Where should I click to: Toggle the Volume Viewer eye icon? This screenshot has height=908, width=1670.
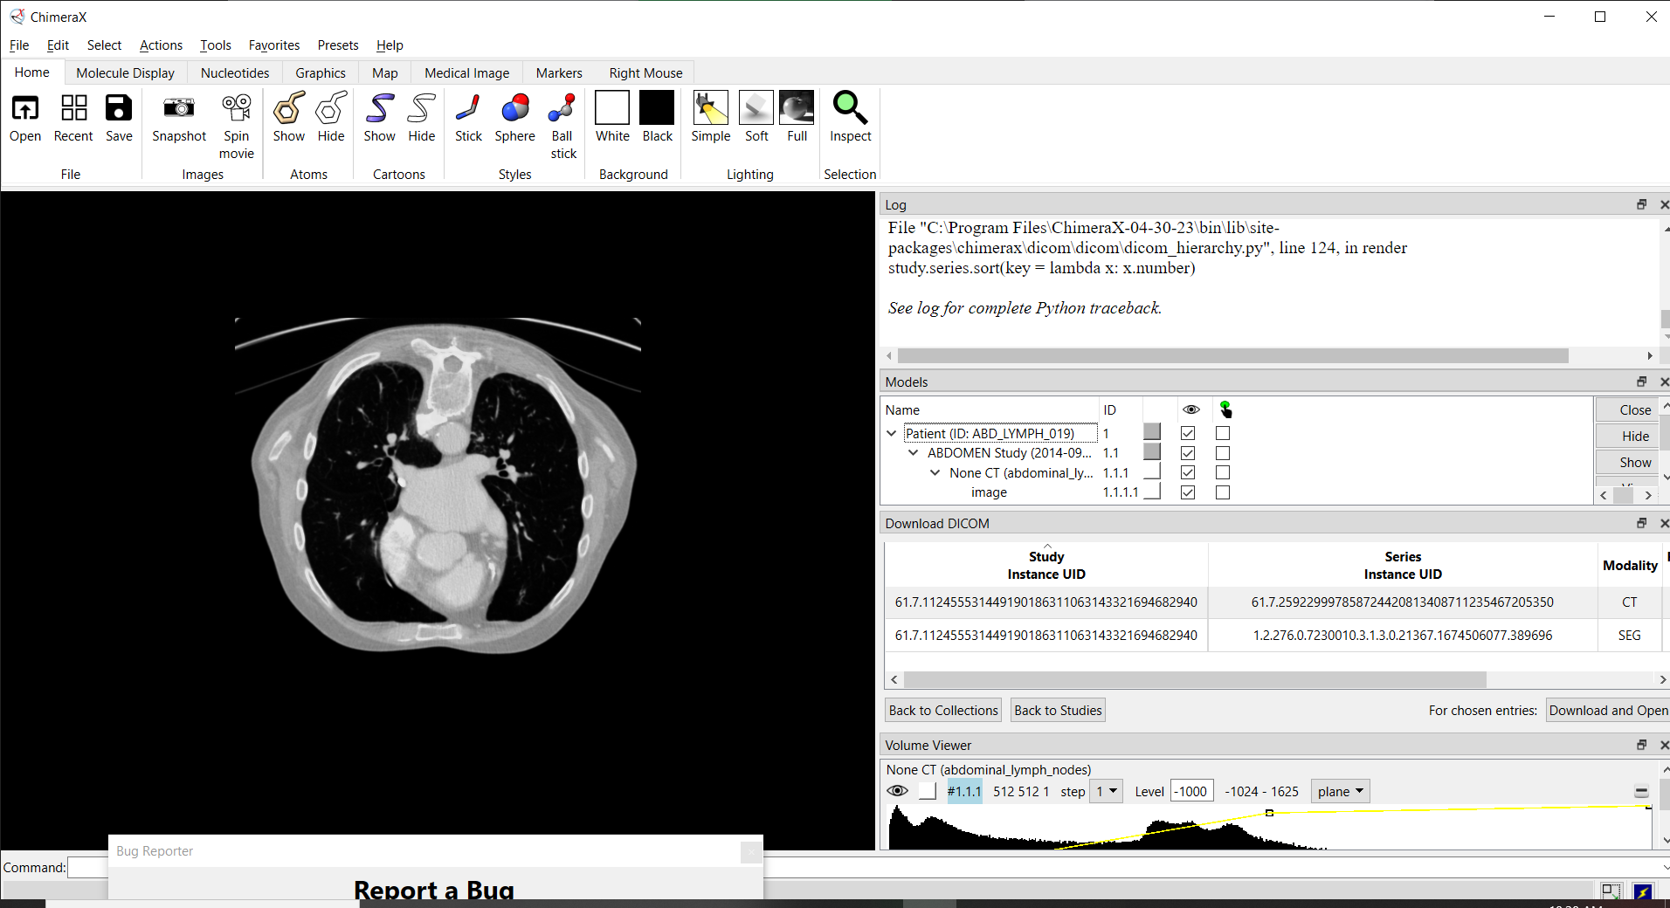897,791
